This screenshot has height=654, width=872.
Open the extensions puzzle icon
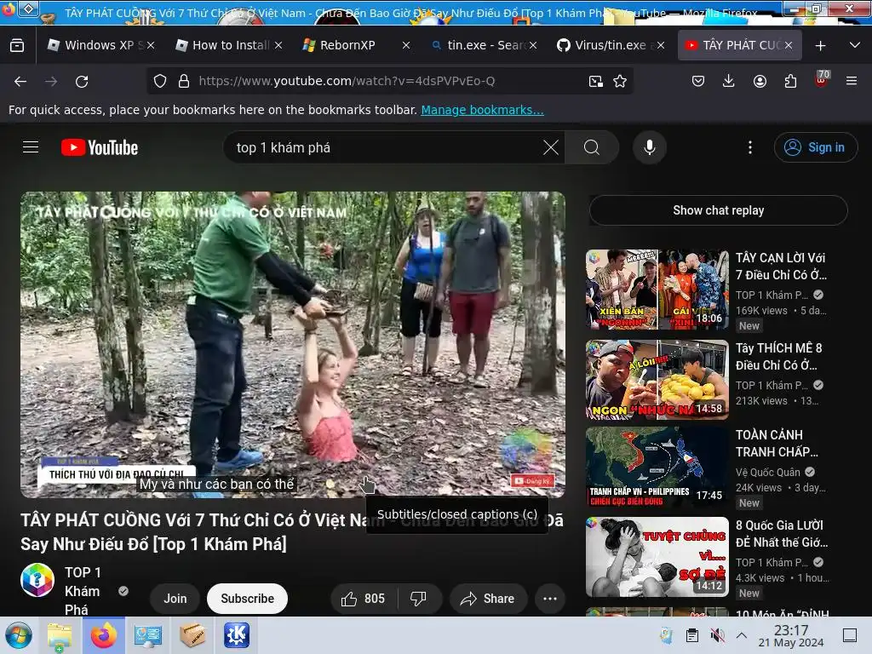(x=790, y=81)
